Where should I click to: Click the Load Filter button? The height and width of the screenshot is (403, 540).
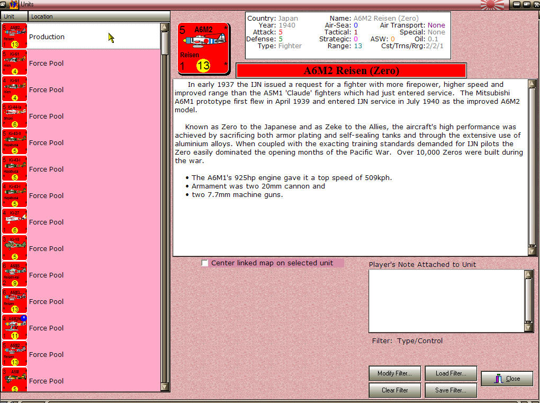(x=451, y=373)
